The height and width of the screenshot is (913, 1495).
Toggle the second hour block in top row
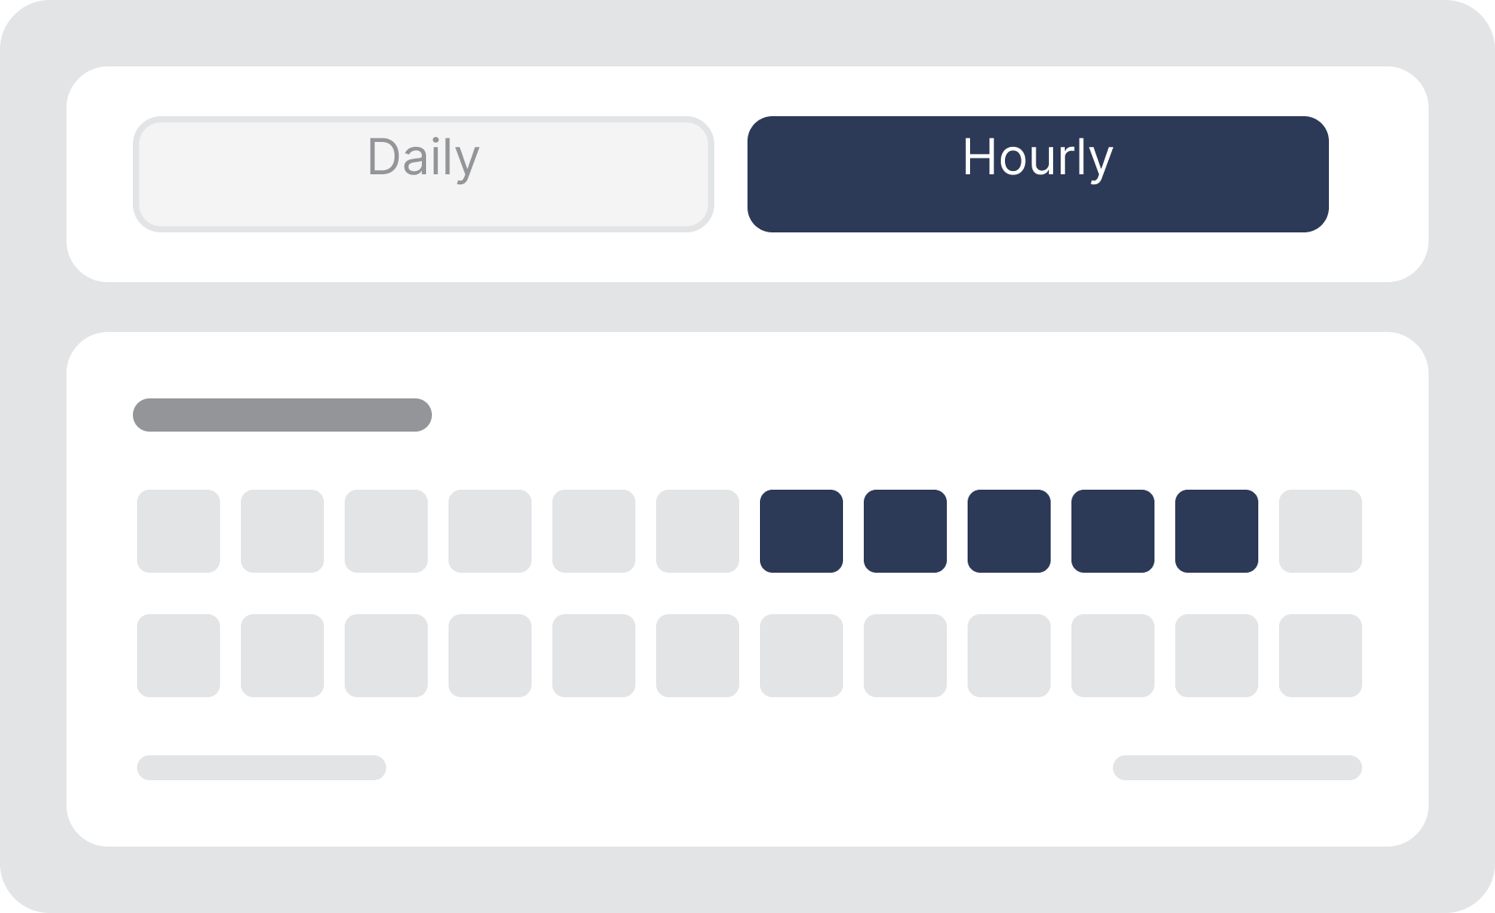click(x=282, y=531)
